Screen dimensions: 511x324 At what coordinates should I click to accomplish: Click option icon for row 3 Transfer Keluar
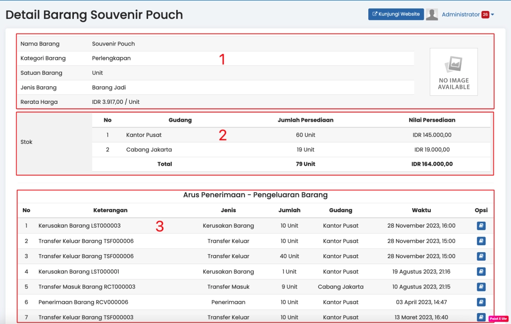click(x=481, y=256)
